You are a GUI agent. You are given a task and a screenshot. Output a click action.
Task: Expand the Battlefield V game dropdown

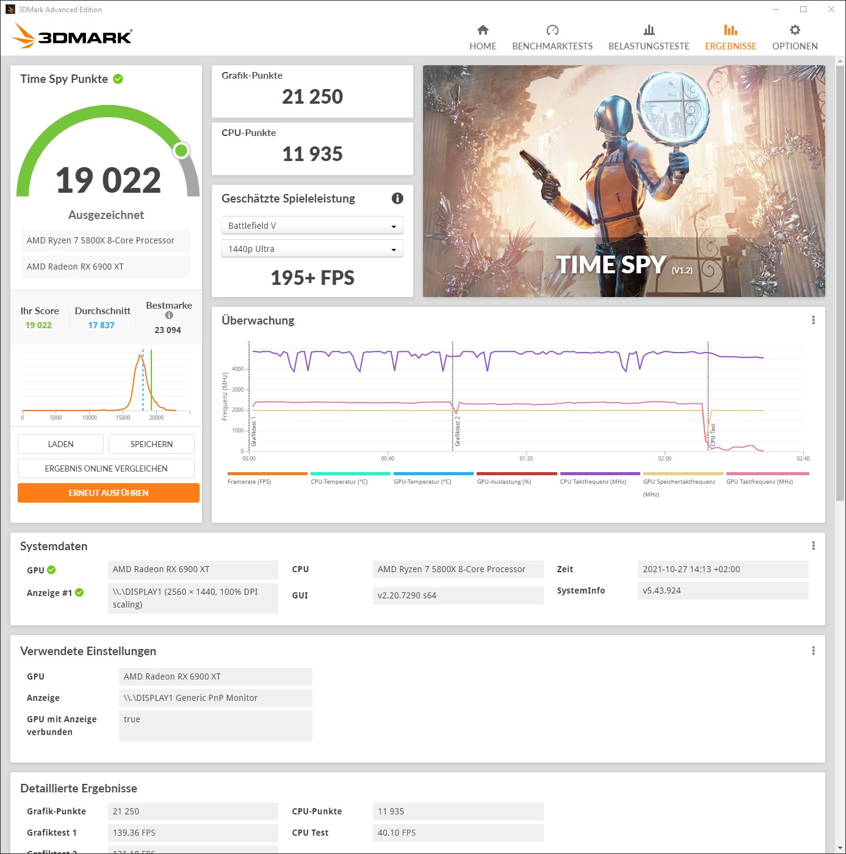(312, 225)
